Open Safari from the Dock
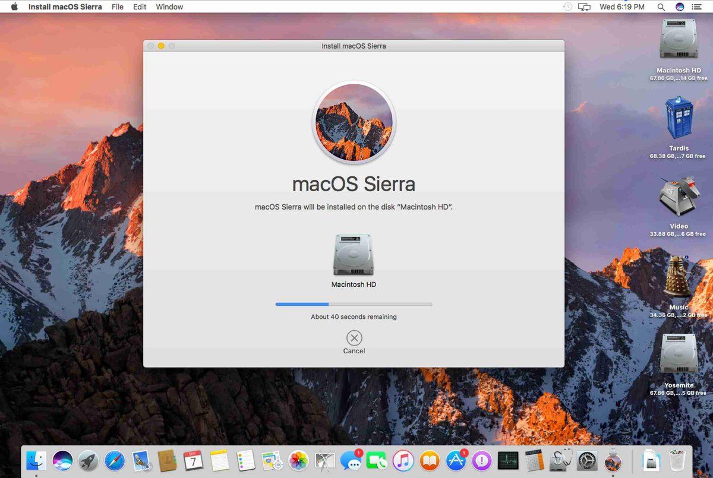 pyautogui.click(x=115, y=460)
